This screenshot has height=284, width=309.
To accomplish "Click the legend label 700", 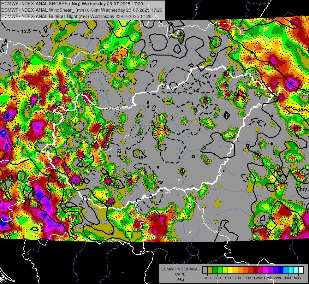I will pos(238,278).
